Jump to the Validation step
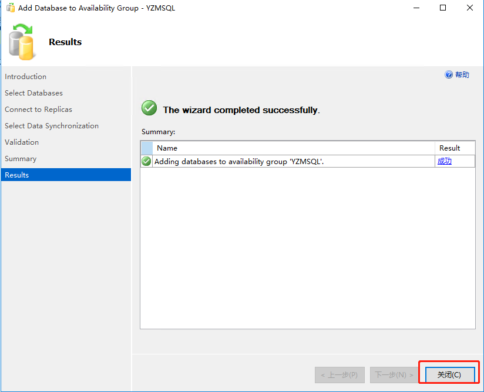Screen dimensions: 484x392 click(x=22, y=142)
